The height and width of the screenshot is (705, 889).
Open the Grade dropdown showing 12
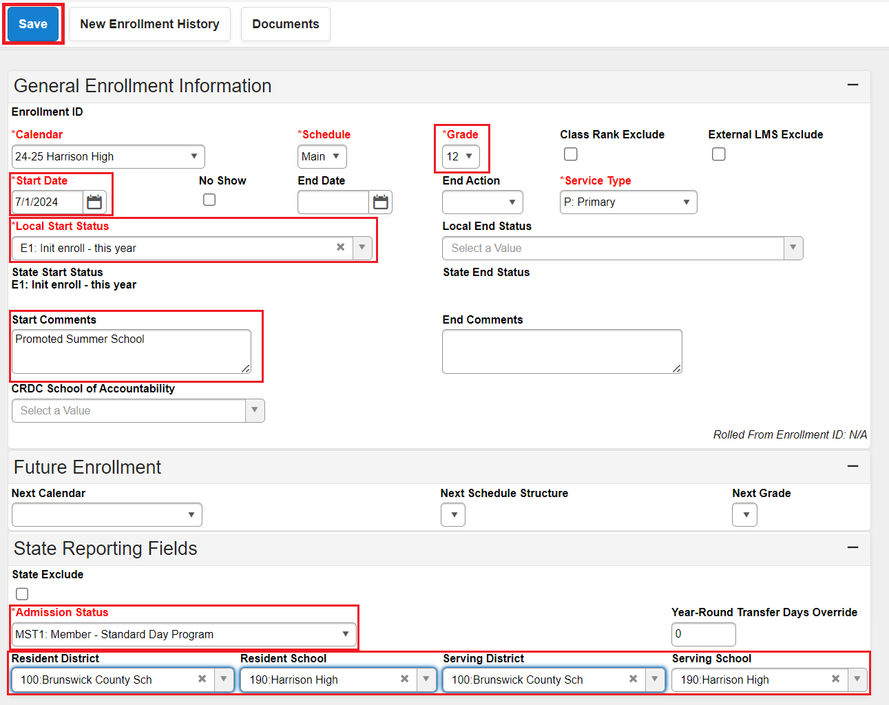461,156
